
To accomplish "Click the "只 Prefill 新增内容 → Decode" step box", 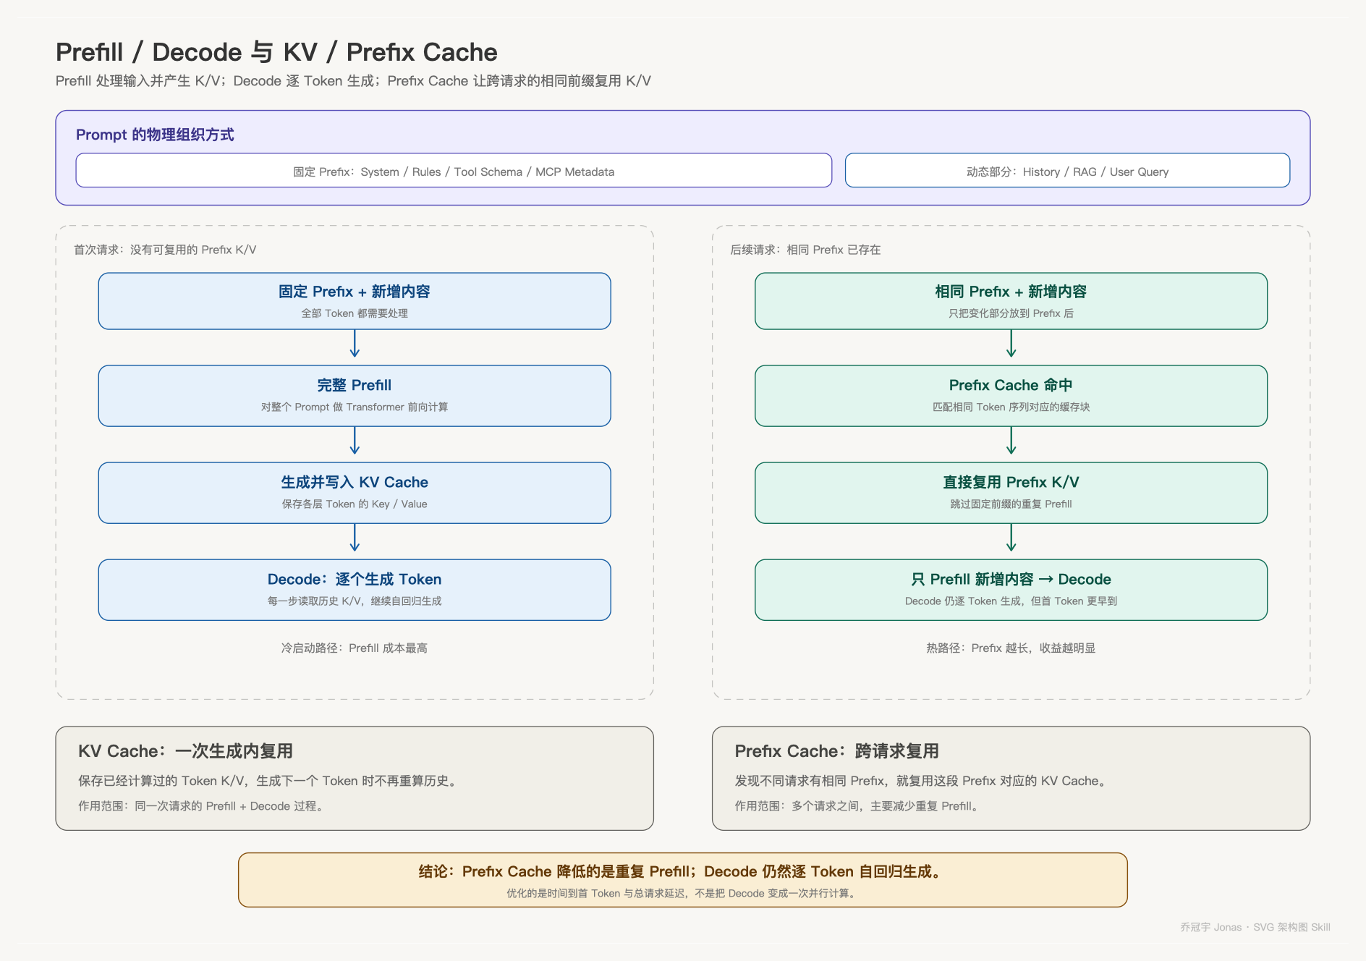I will tap(1011, 590).
